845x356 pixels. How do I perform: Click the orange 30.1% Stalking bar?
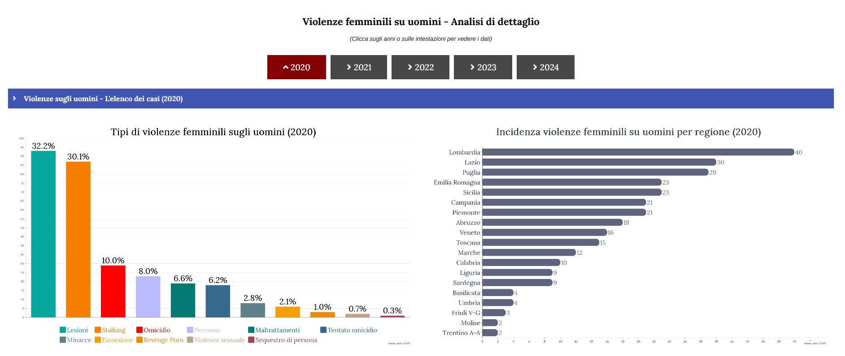pos(78,240)
